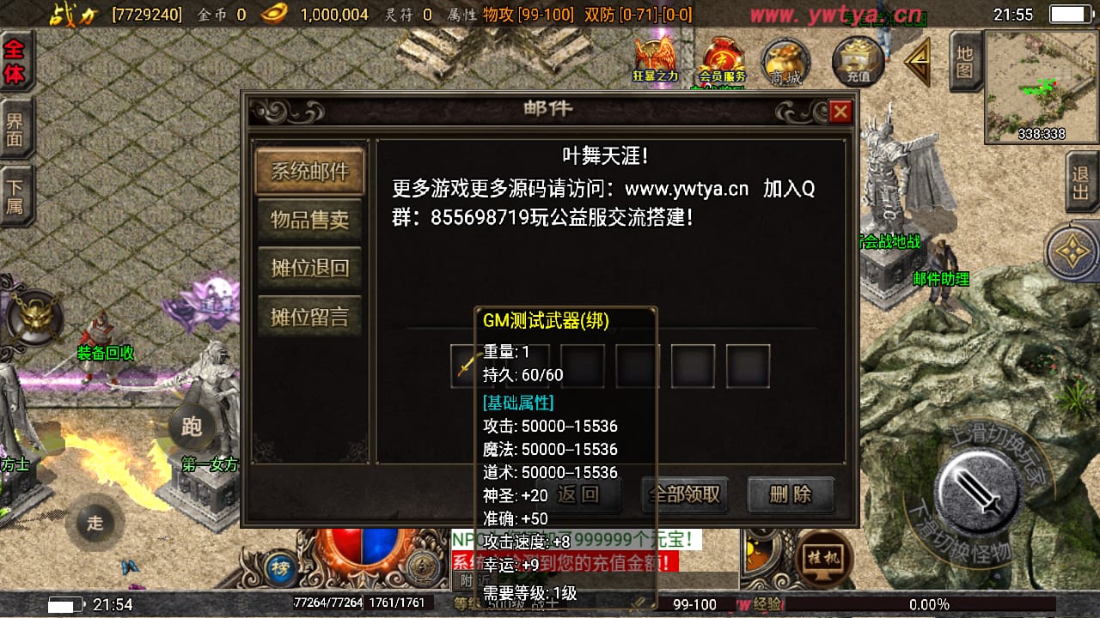
Task: Expand the 下属 subordinates side panel
Action: (16, 197)
